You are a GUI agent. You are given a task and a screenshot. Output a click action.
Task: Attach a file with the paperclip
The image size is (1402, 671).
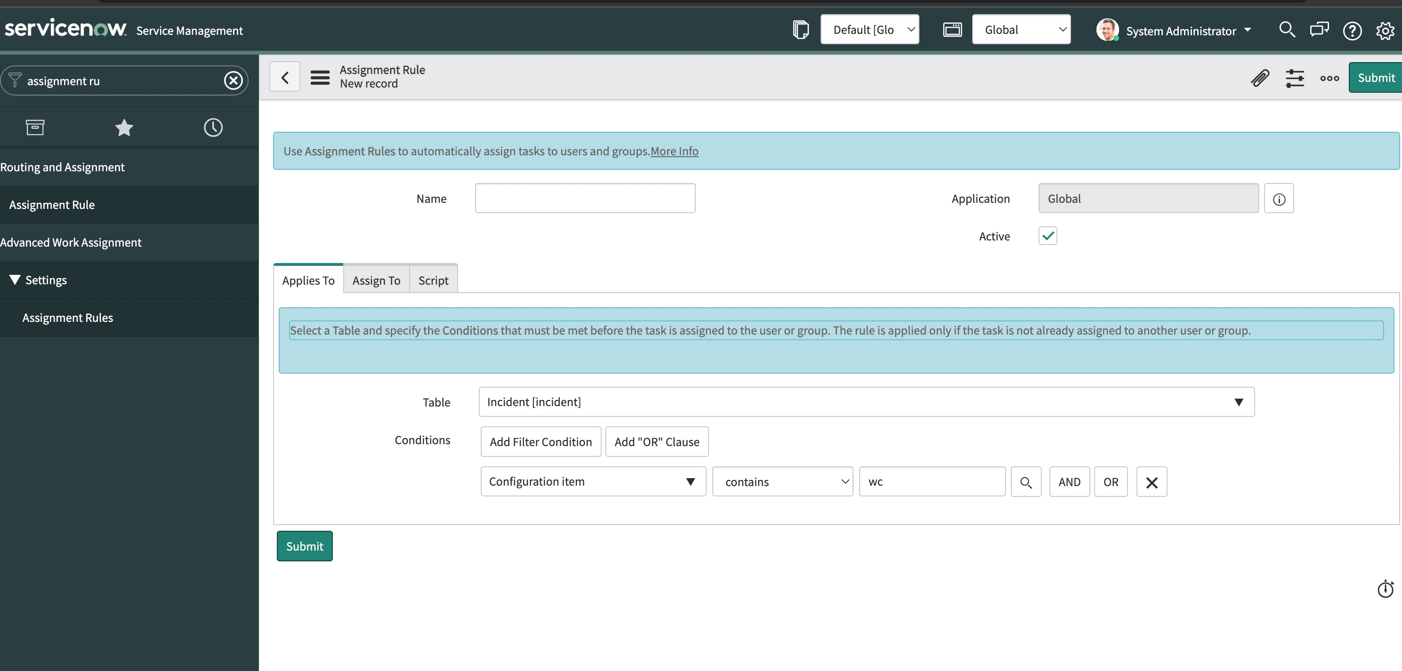point(1259,78)
